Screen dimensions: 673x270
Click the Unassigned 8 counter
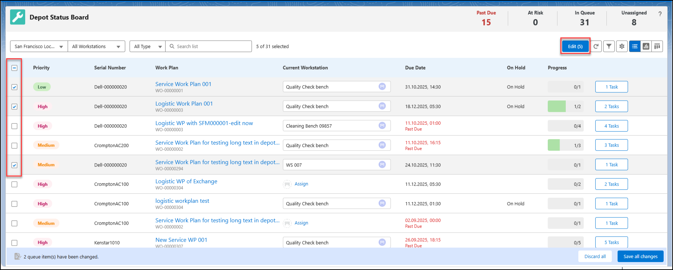click(634, 18)
